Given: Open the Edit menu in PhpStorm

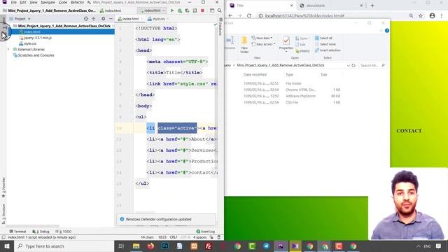Looking at the screenshot, I should pos(23,2).
